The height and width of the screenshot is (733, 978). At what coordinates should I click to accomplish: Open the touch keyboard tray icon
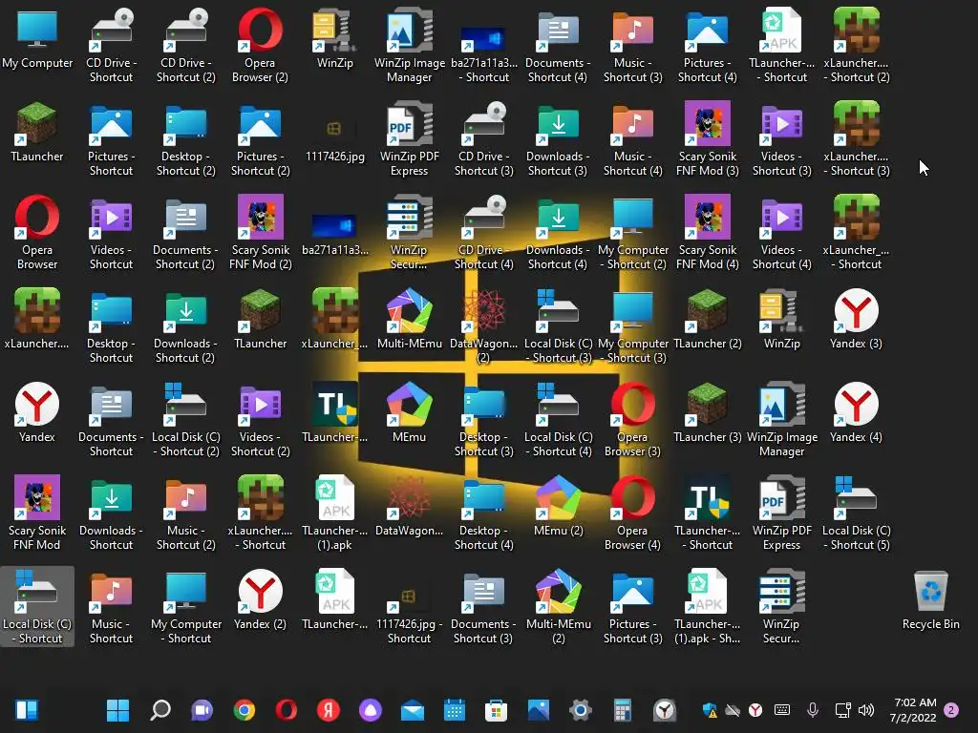pyautogui.click(x=782, y=709)
